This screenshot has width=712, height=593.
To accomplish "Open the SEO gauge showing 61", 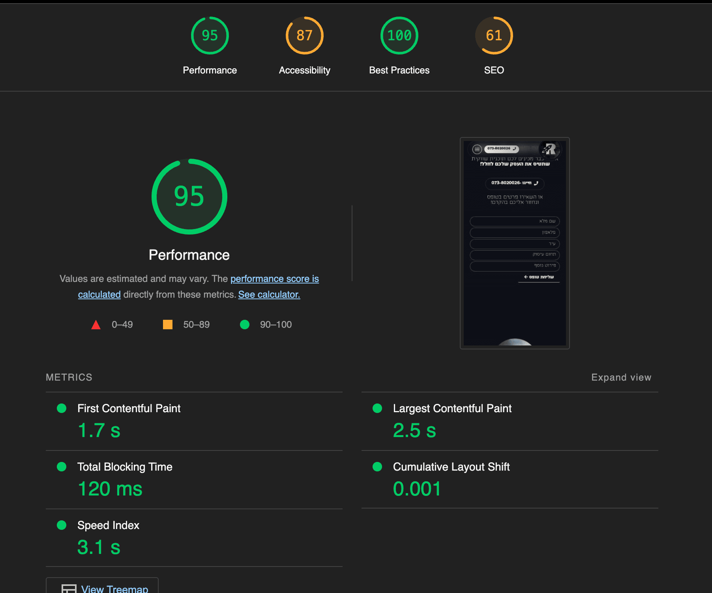I will tap(494, 35).
